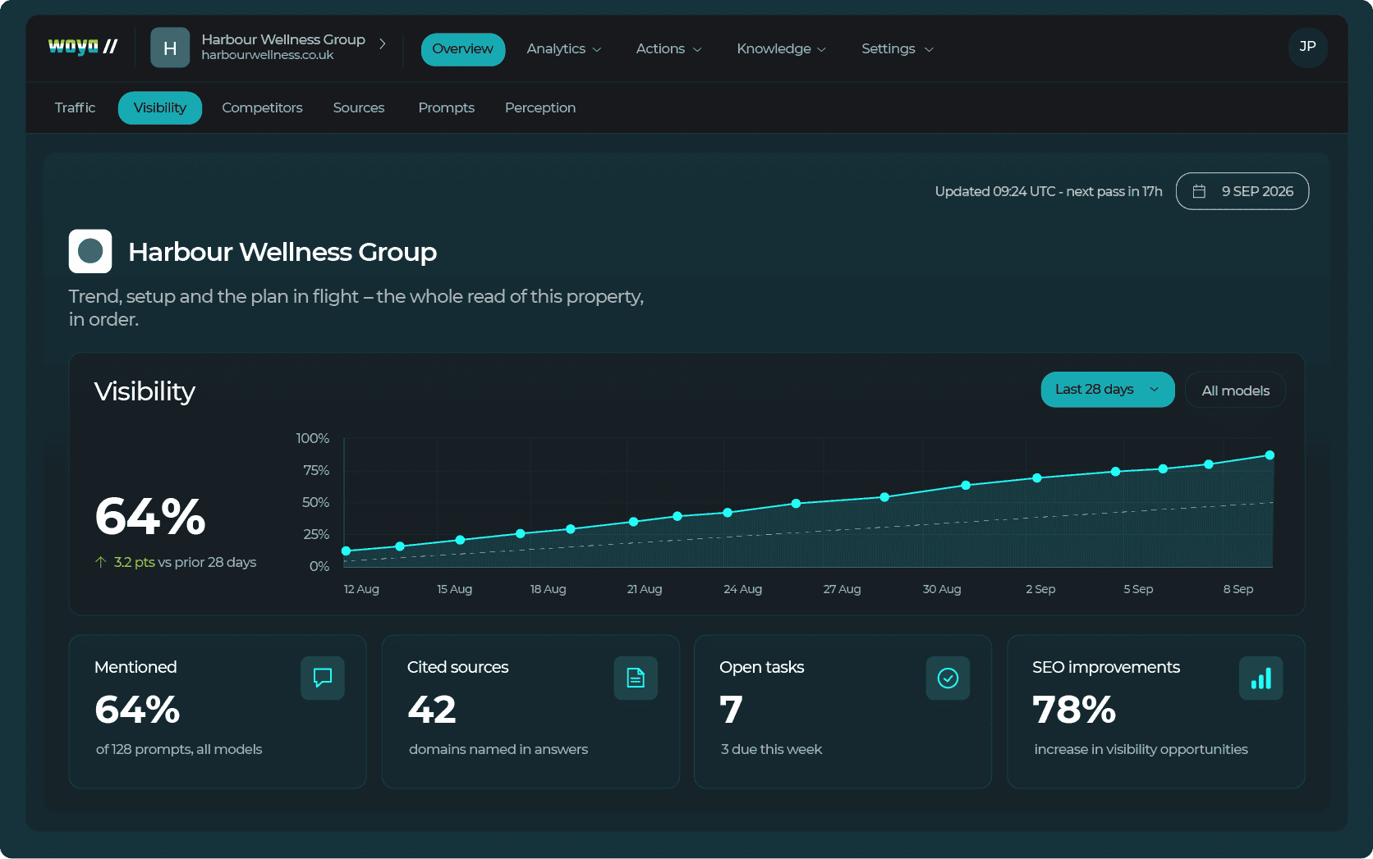Click the 9 SEP 2026 date button
Image resolution: width=1373 pixels, height=859 pixels.
point(1242,191)
